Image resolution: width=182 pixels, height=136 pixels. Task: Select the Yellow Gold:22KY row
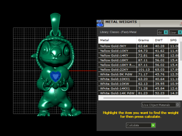(x=138, y=70)
